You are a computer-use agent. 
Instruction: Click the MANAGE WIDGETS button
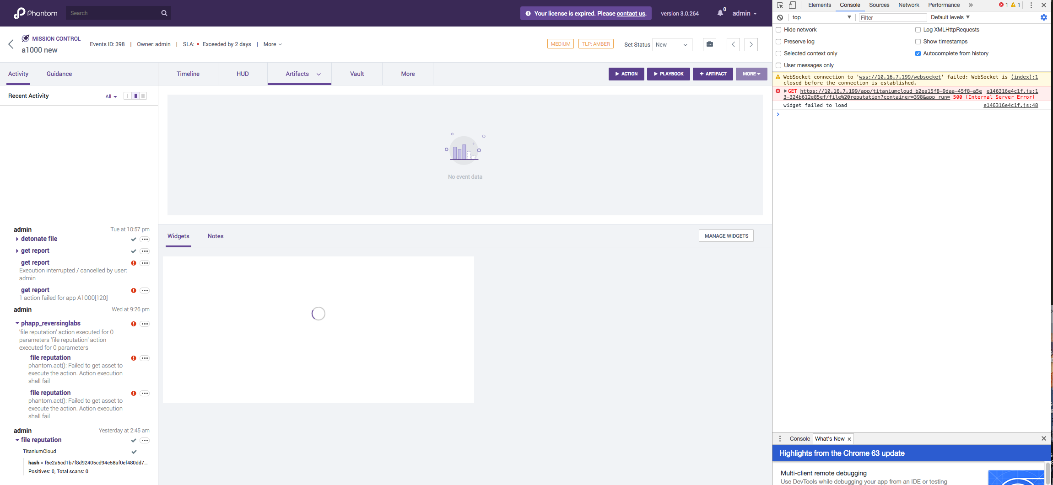[x=726, y=235]
